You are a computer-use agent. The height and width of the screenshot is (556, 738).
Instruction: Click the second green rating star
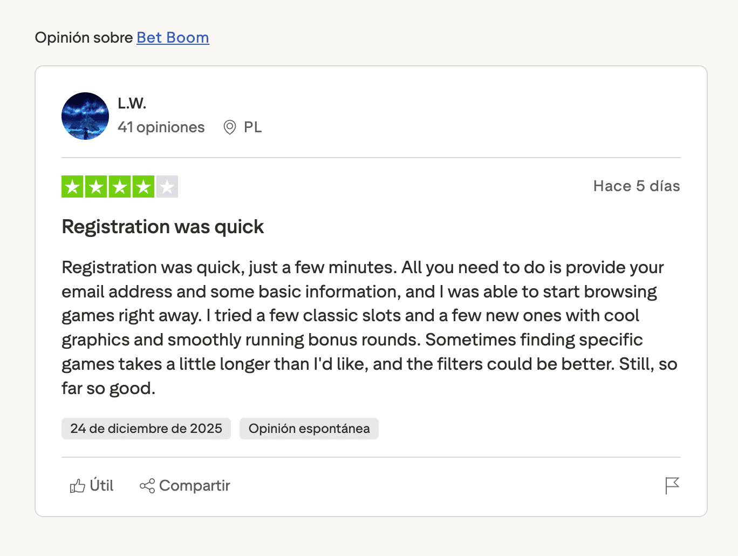click(96, 187)
